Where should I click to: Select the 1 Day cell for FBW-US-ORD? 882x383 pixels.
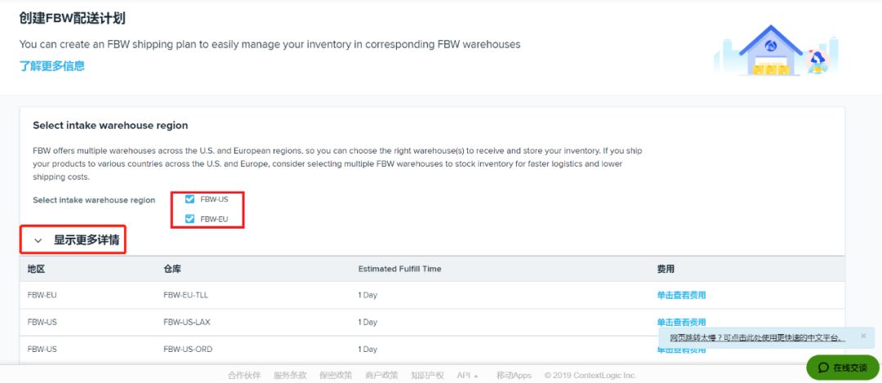367,350
